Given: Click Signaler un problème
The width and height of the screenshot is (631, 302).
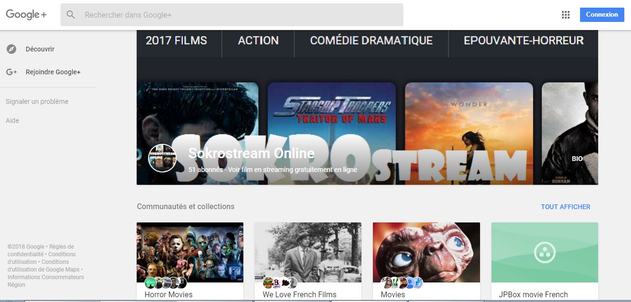Looking at the screenshot, I should click(x=37, y=101).
